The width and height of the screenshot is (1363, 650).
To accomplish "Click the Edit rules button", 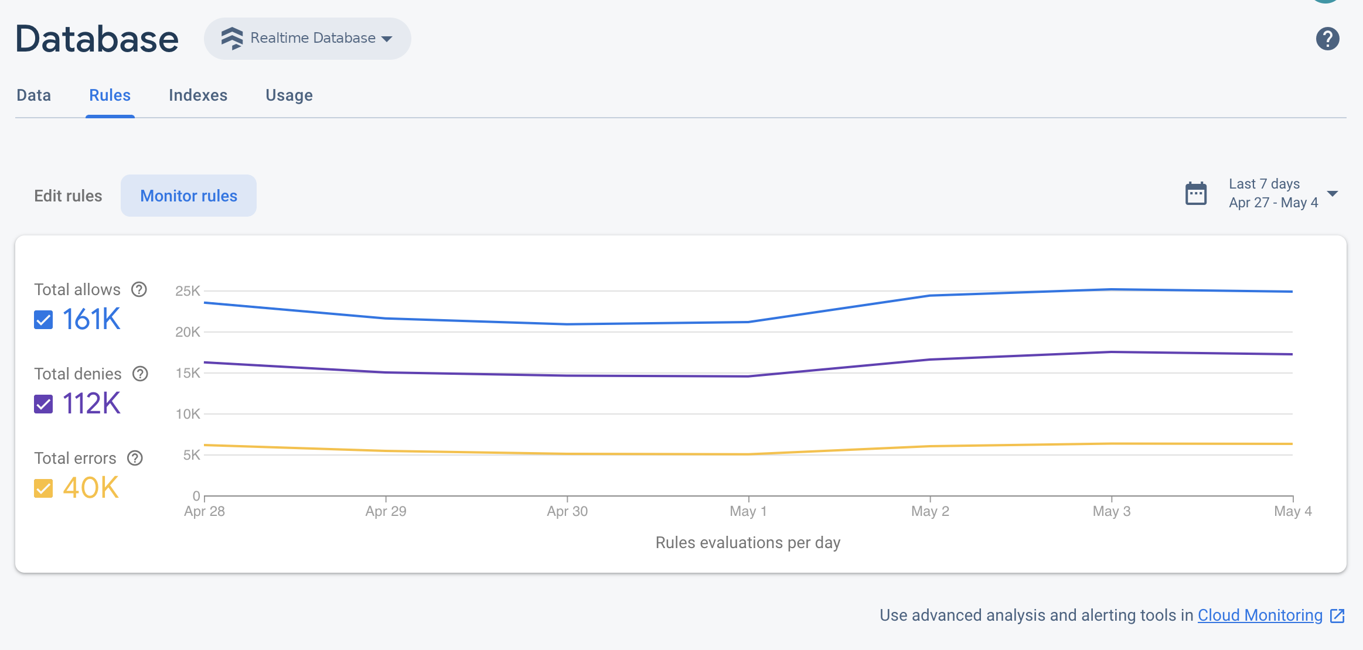I will 67,196.
